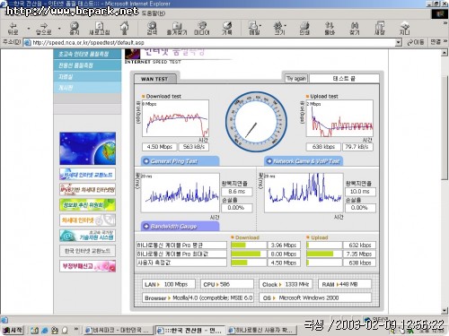
Task: Open the banner directly below the globe image
Action: coord(87,175)
